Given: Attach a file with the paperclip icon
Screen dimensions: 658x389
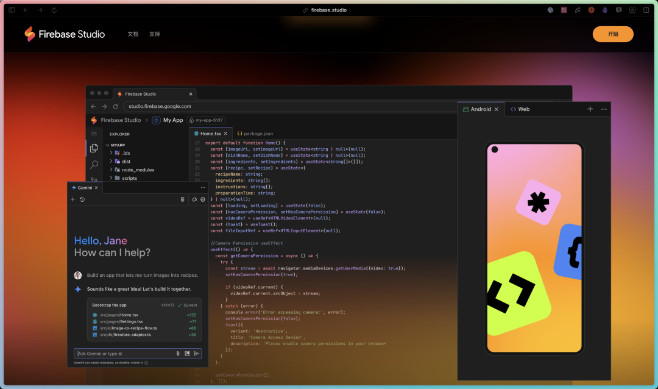Looking at the screenshot, I should pyautogui.click(x=178, y=353).
